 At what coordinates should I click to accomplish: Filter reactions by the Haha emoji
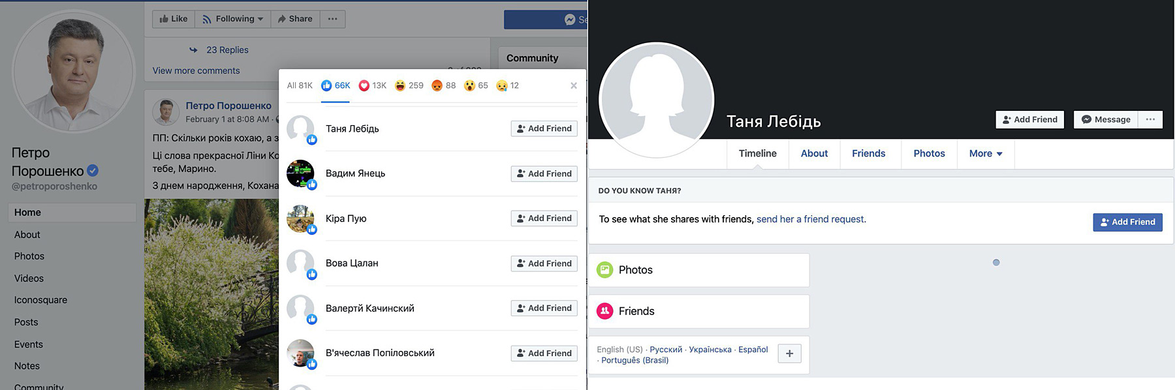point(409,85)
